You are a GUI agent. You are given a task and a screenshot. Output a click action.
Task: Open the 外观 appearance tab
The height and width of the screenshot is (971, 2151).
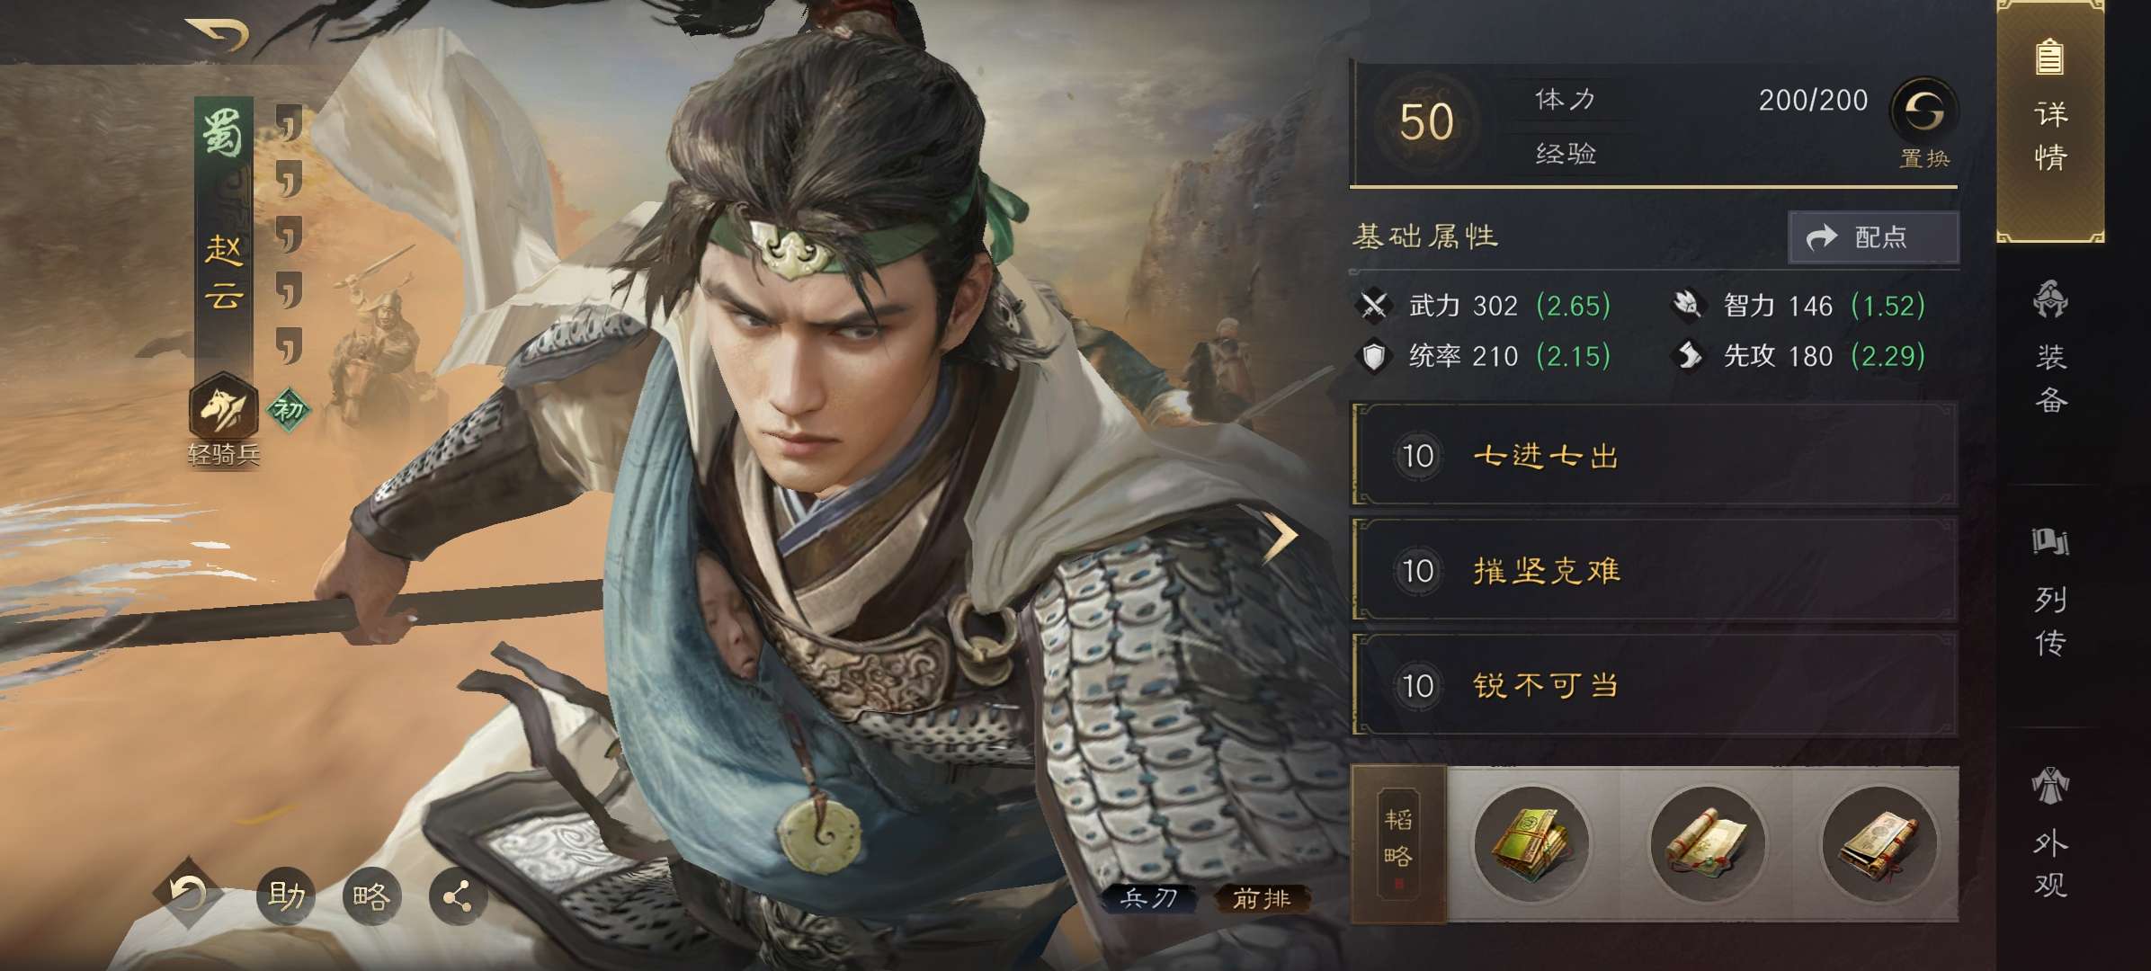pos(2050,833)
